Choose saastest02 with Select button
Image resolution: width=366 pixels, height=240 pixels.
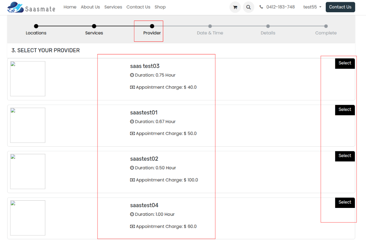[345, 156]
